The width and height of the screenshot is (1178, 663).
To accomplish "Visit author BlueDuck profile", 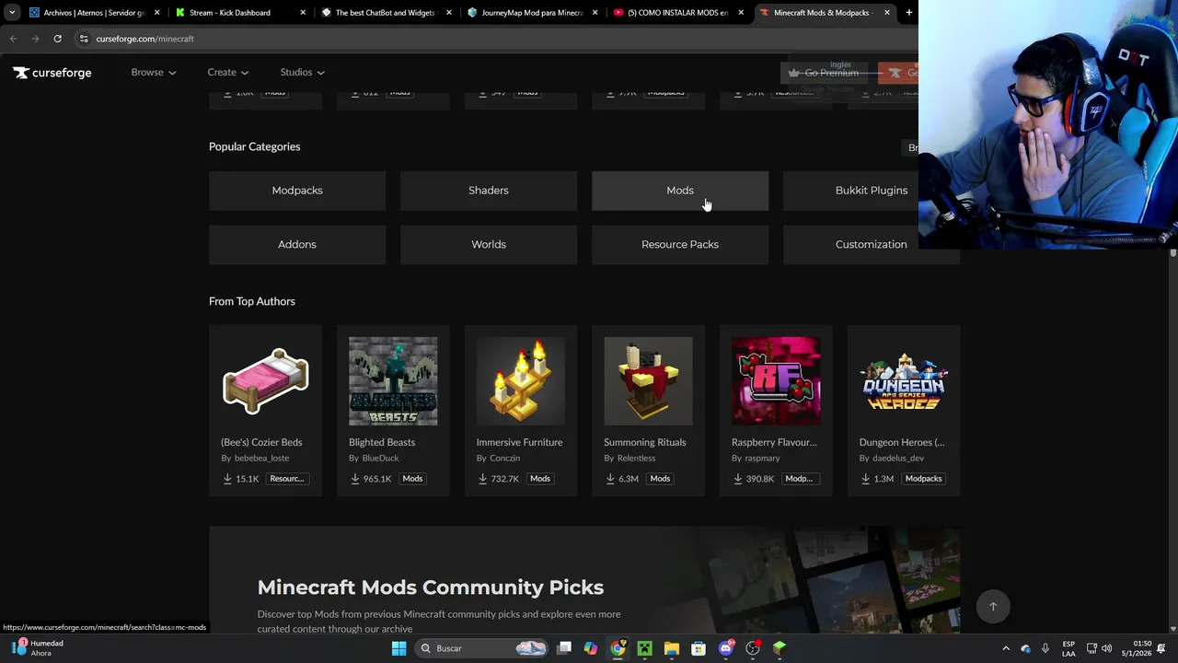I will pos(380,459).
